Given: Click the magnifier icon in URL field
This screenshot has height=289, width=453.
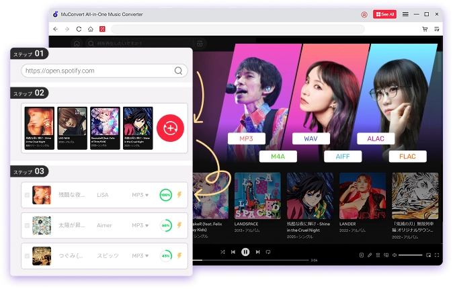Looking at the screenshot, I should pyautogui.click(x=178, y=71).
